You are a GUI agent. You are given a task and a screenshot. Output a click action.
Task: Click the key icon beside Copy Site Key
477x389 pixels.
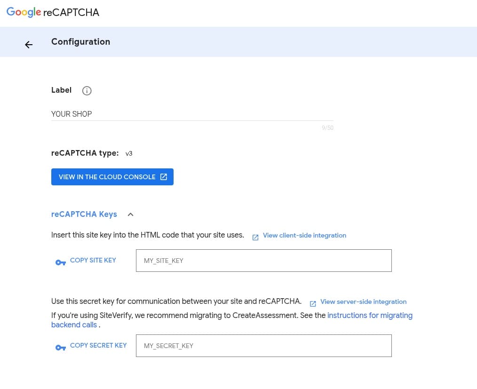tap(61, 262)
